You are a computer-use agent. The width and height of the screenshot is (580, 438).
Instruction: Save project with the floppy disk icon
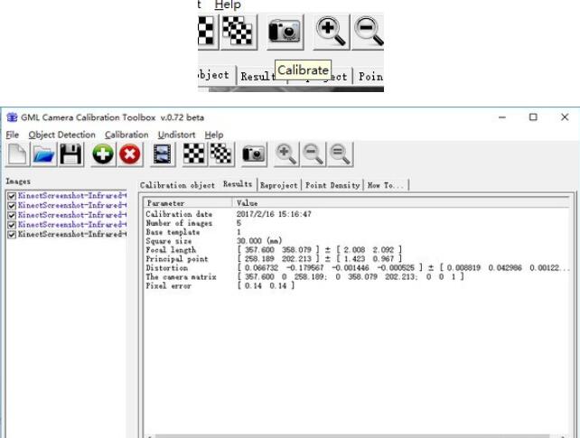[70, 154]
